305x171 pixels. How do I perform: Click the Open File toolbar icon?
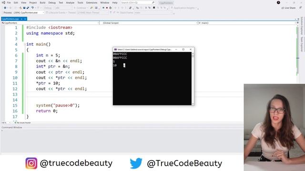pyautogui.click(x=20, y=8)
